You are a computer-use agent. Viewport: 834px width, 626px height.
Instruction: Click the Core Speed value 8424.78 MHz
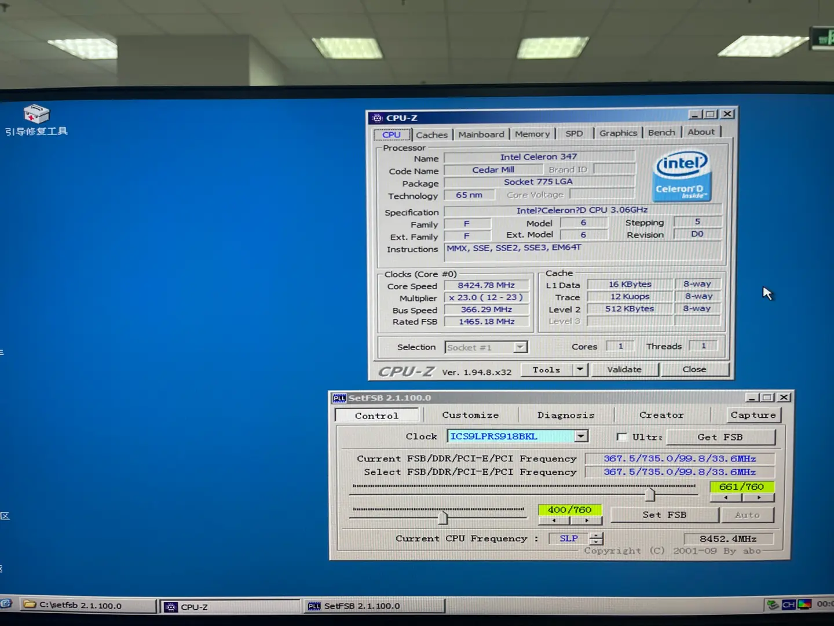(x=487, y=285)
